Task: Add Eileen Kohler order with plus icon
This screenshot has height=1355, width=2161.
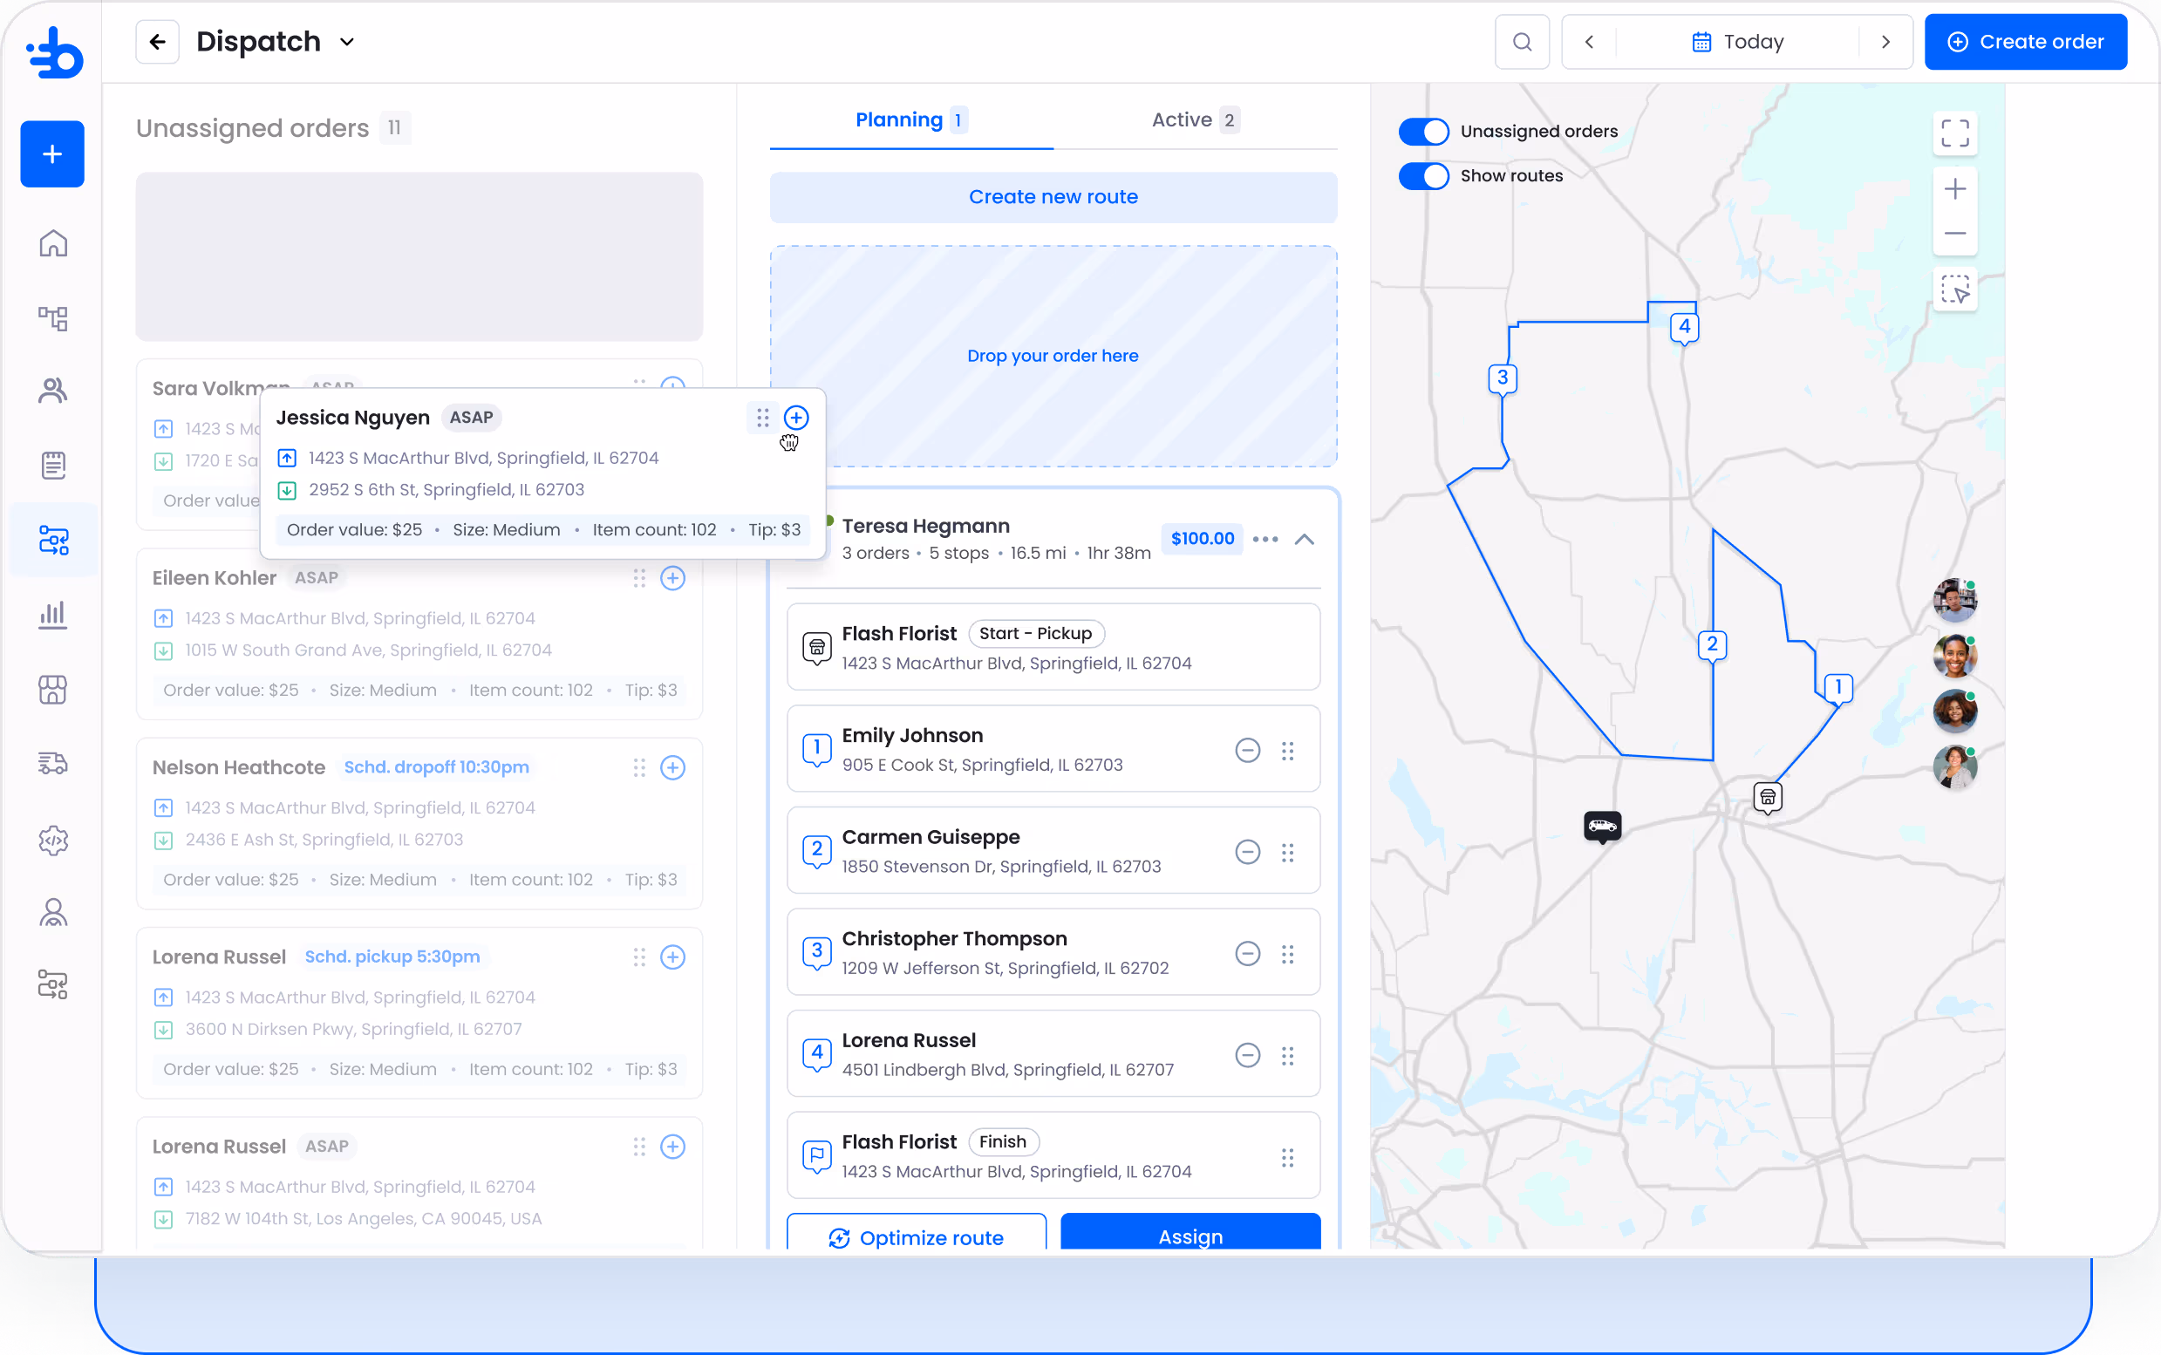Action: 672,578
